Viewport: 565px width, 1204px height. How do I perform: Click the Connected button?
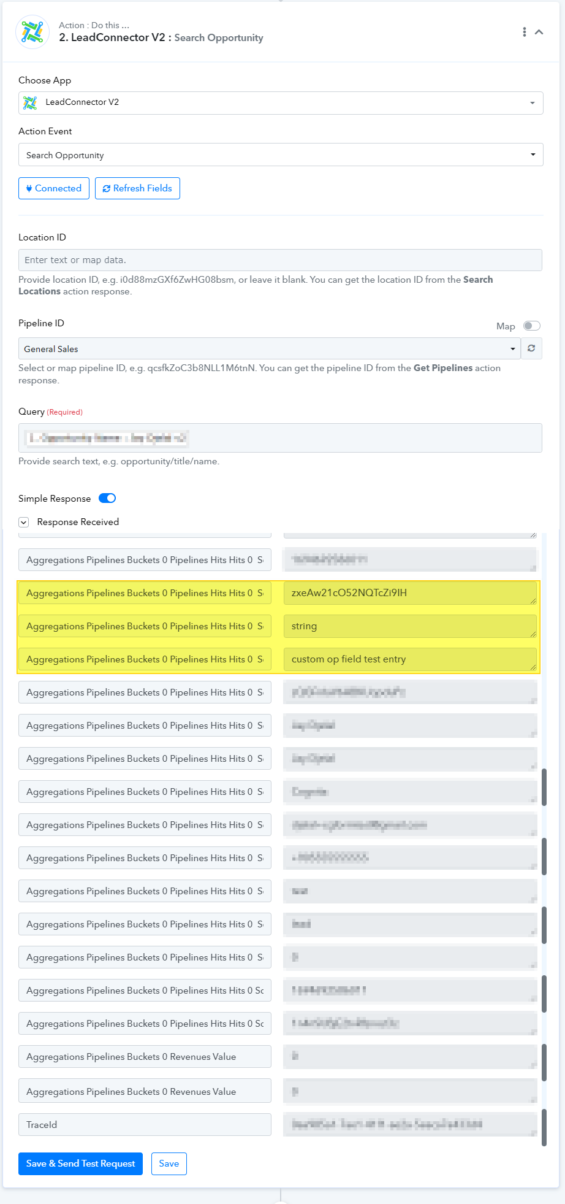click(54, 188)
